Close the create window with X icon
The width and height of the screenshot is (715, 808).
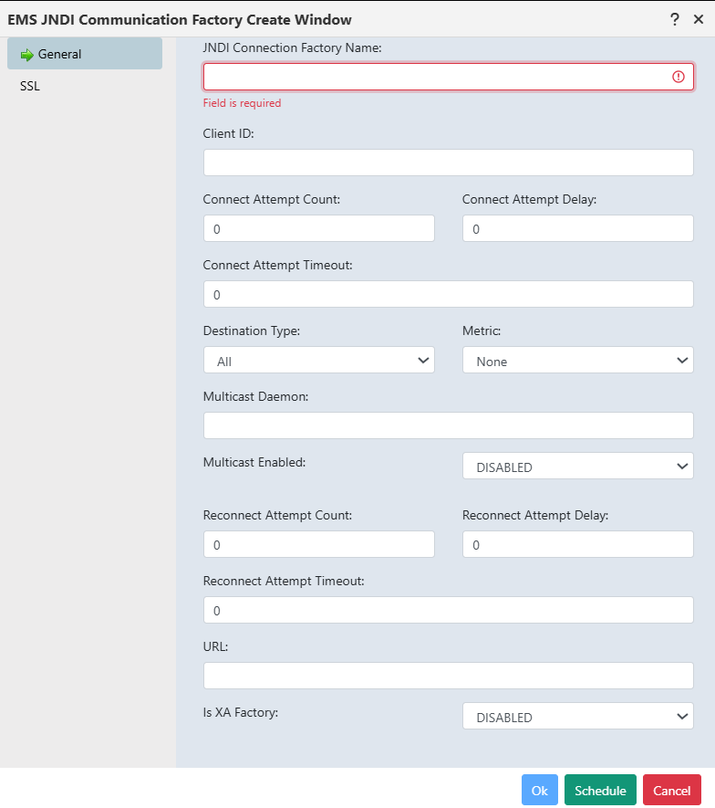699,19
